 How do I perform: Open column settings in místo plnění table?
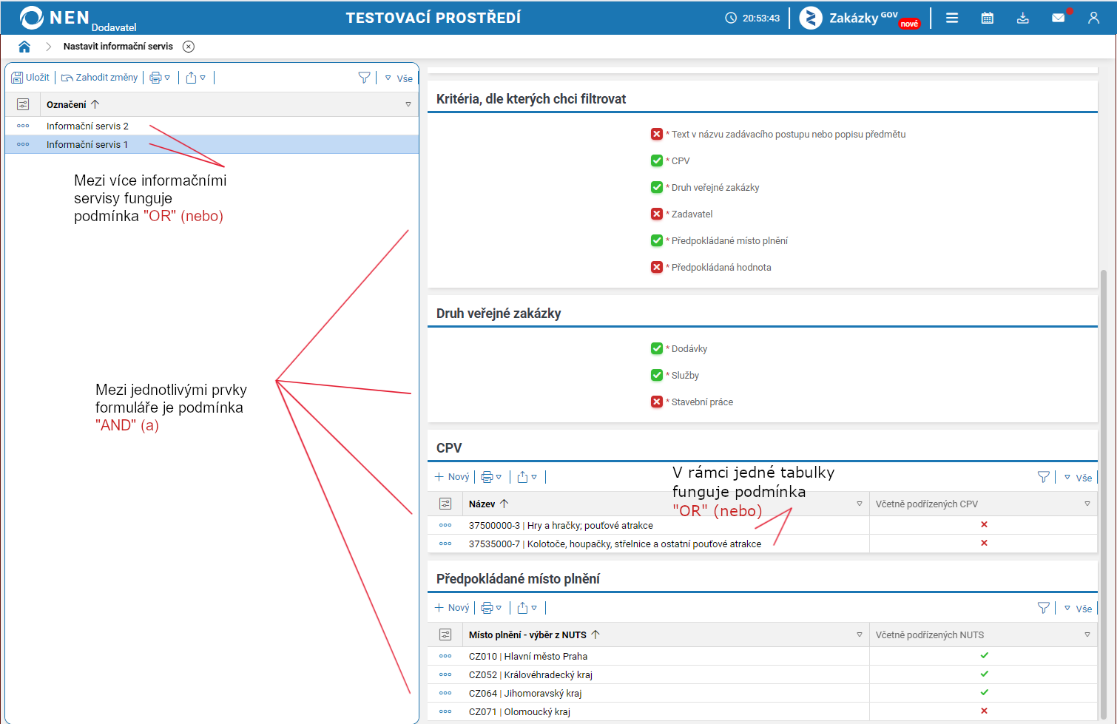pos(445,635)
